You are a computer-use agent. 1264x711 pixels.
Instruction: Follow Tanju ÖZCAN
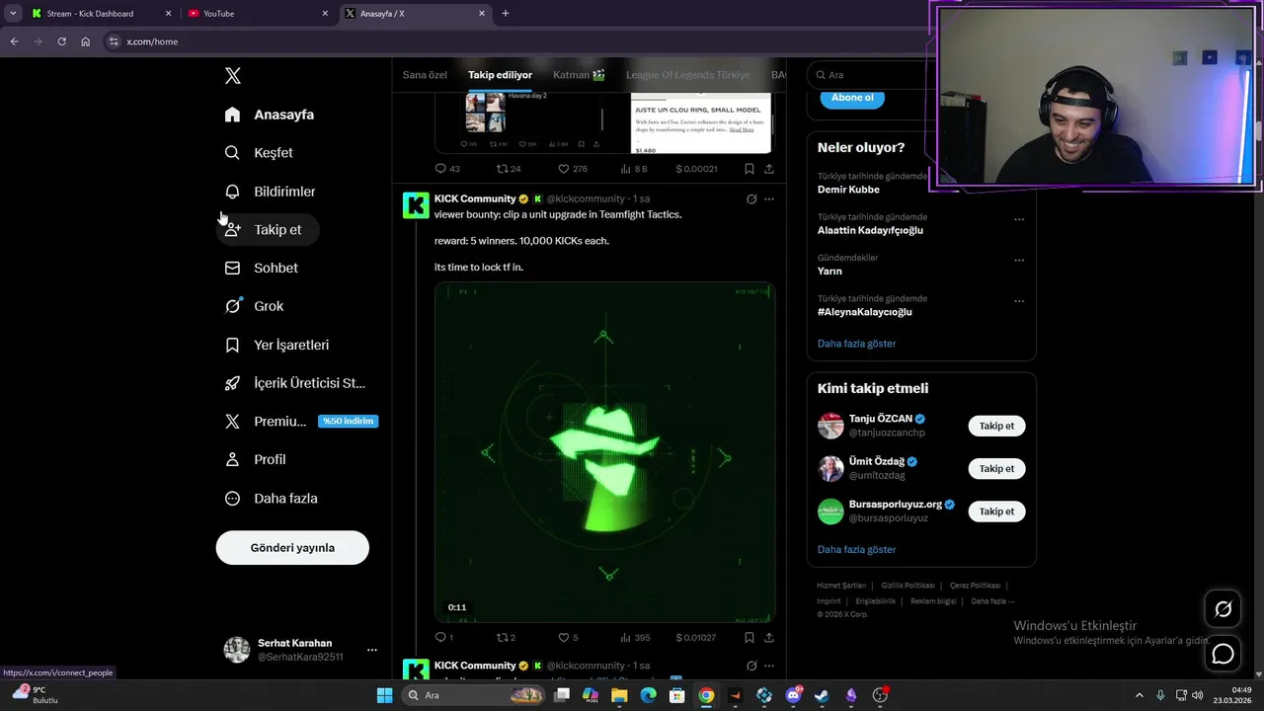click(996, 427)
